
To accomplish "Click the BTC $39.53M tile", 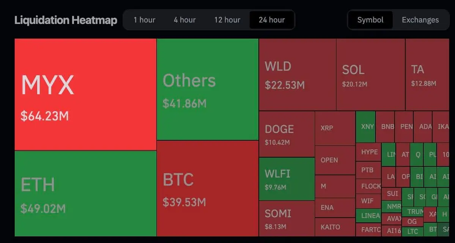I will coord(208,189).
